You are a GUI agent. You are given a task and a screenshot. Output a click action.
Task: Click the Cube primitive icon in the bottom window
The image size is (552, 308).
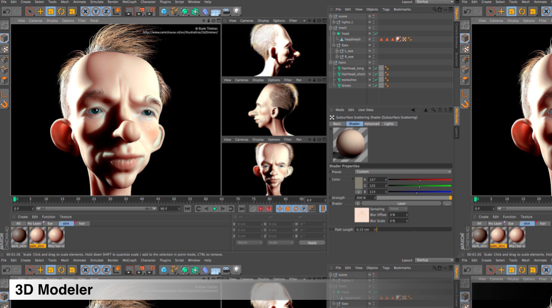164,270
